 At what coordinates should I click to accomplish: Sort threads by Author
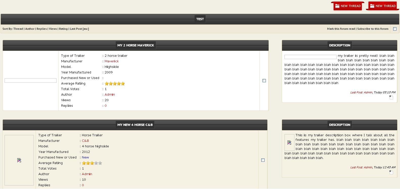[x=30, y=29]
